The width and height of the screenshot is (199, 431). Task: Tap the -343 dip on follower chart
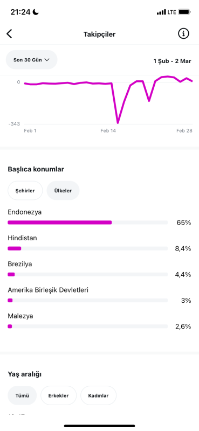(x=118, y=122)
